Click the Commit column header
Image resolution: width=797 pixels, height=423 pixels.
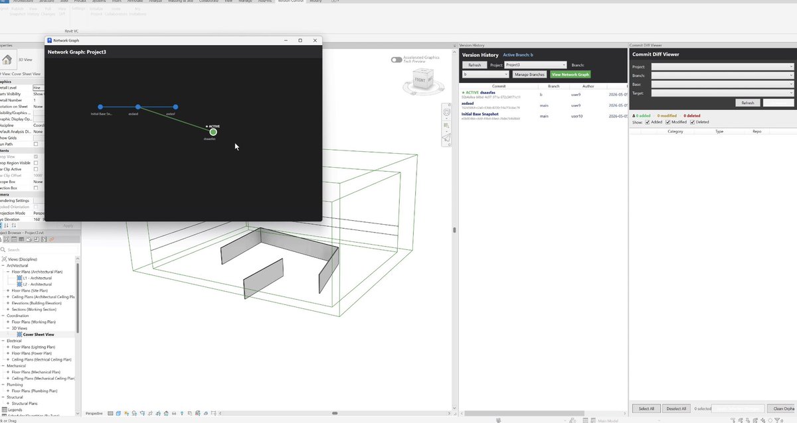[499, 86]
